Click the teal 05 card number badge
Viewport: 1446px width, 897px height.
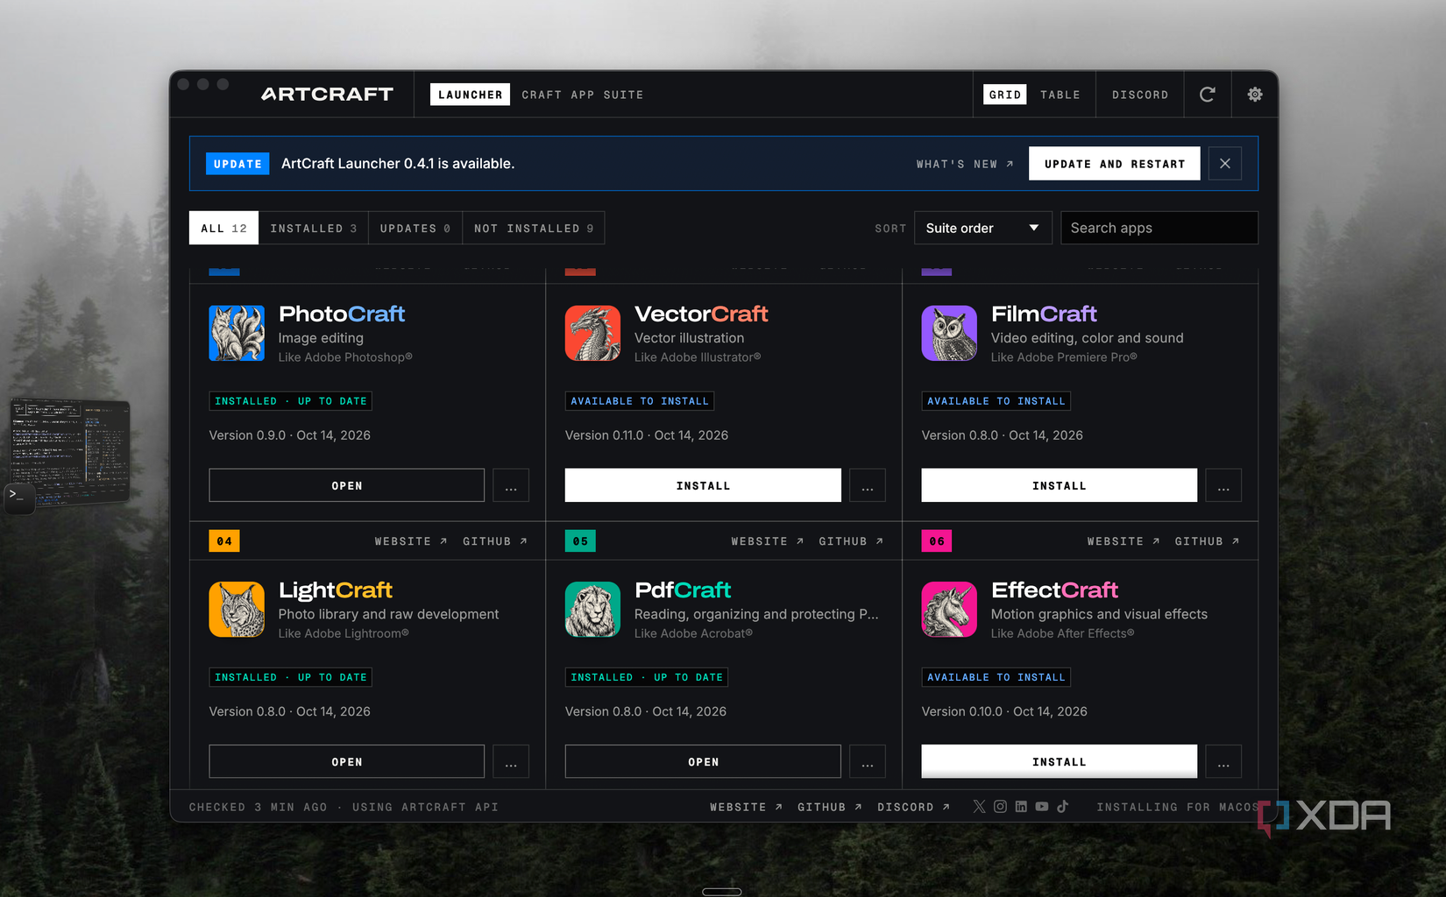(x=580, y=541)
